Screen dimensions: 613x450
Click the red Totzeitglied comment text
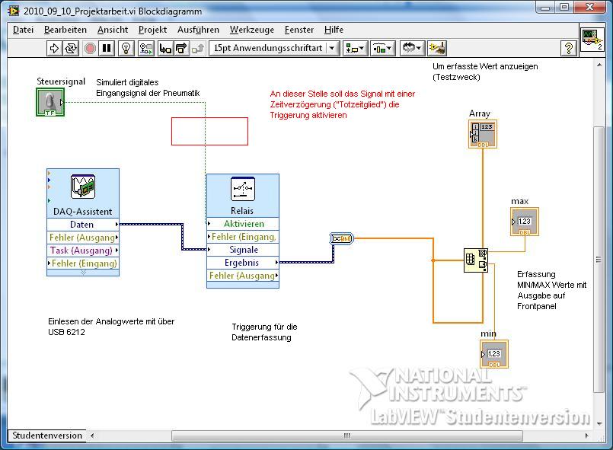(x=343, y=104)
